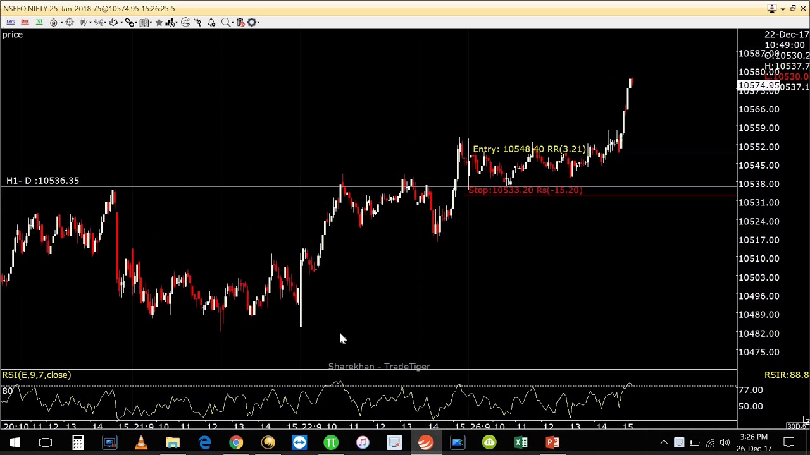This screenshot has width=810, height=455.
Task: Click the timer chart interval icon
Action: tap(54, 22)
